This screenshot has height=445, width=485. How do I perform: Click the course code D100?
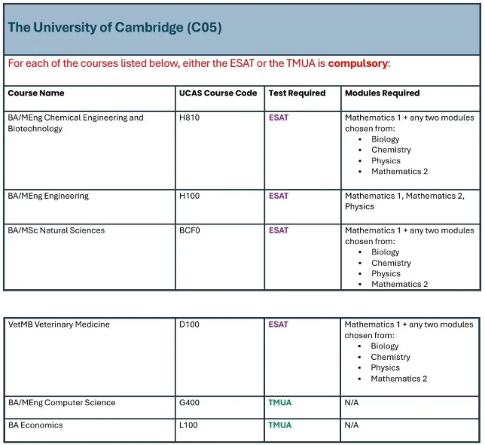189,325
